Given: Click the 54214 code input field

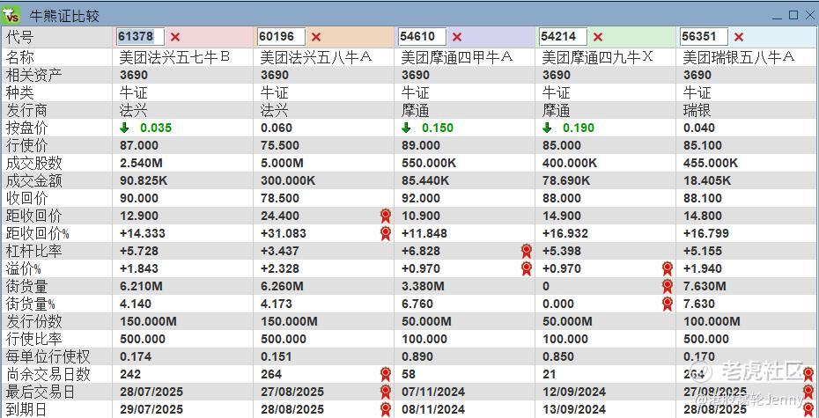Looking at the screenshot, I should click(x=563, y=37).
